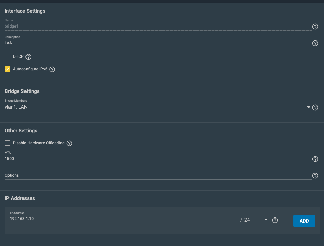Open help tooltip for the Name field
This screenshot has width=324, height=246.
tap(315, 27)
